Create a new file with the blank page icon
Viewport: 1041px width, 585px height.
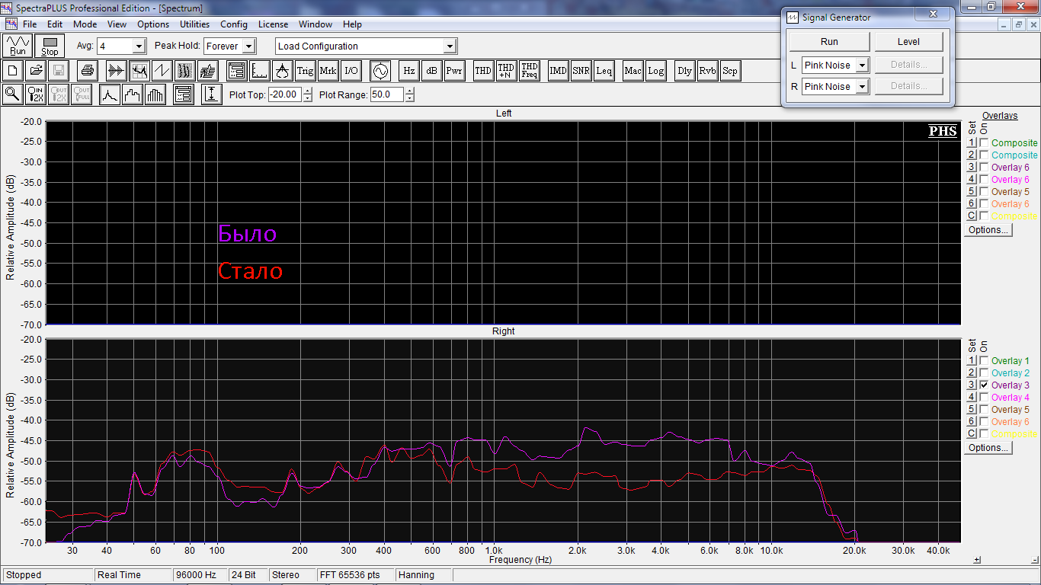[x=13, y=71]
